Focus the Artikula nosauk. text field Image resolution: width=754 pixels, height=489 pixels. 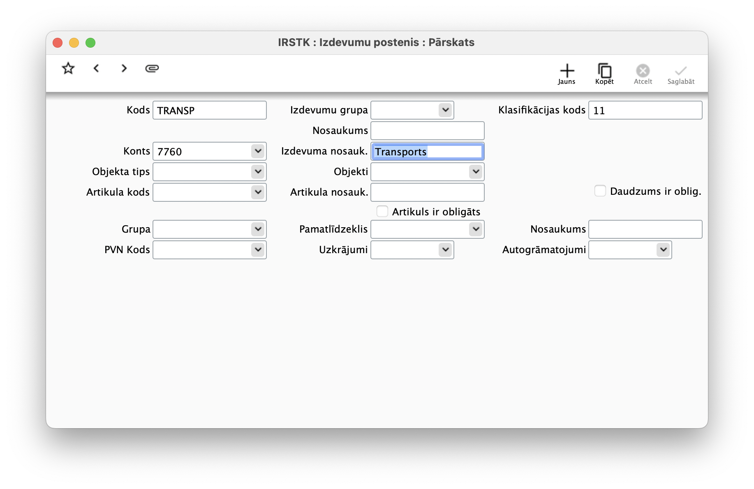(428, 192)
